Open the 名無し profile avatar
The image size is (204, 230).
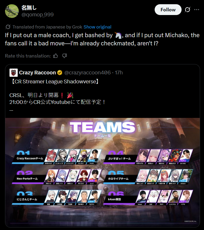[12, 11]
